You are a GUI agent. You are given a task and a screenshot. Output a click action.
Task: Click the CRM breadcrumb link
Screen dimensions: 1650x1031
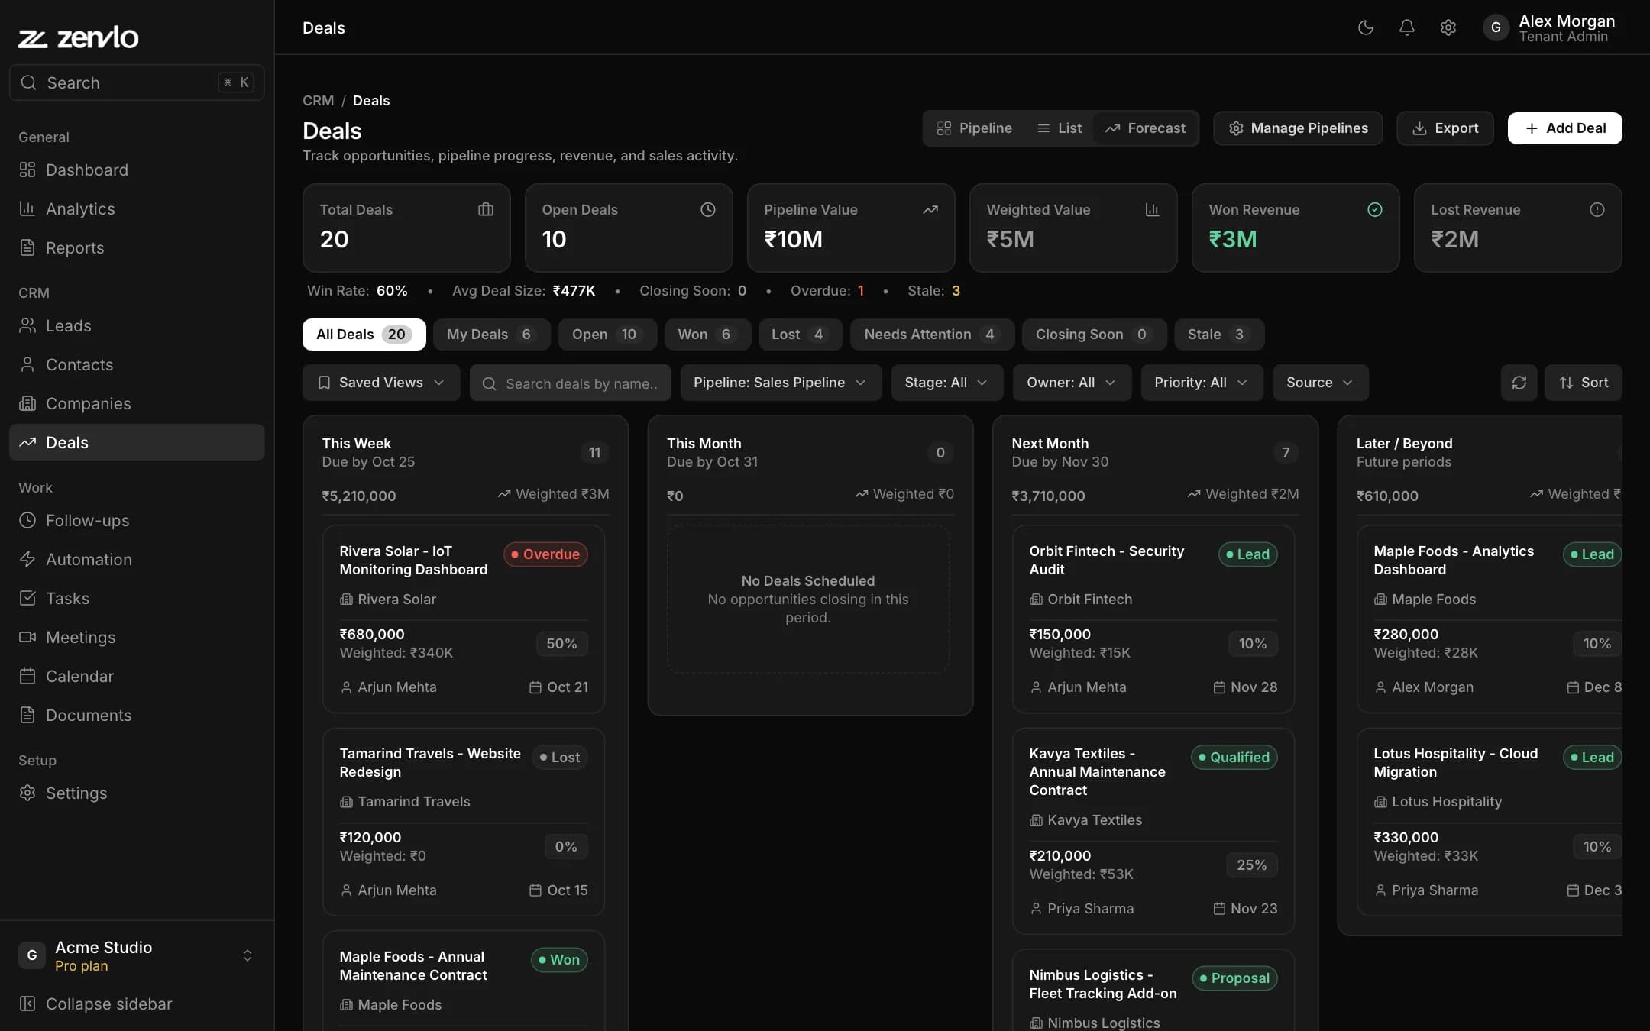pos(318,100)
